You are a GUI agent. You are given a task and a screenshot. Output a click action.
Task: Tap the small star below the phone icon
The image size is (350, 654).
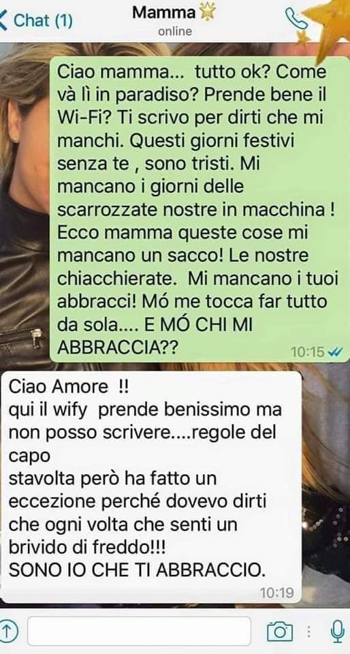tap(303, 38)
